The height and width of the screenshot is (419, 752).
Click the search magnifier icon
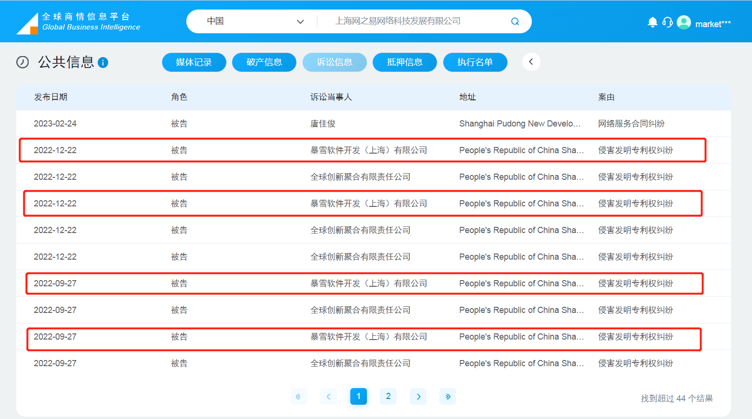515,21
